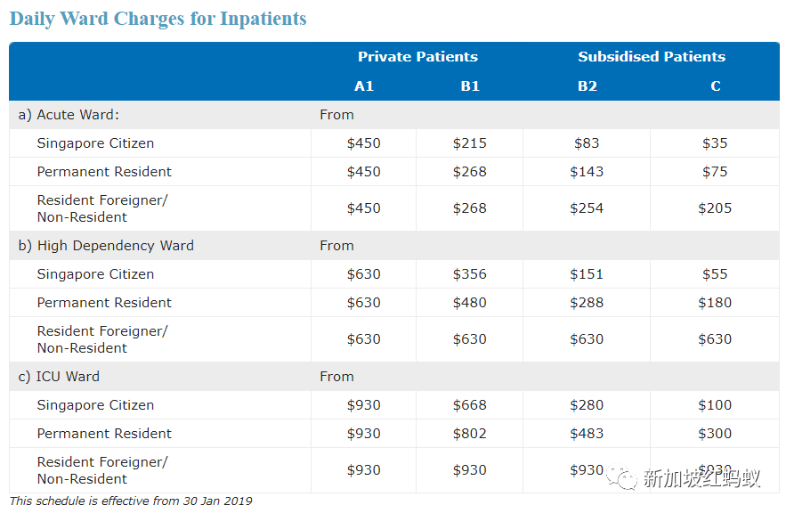Select the Subsidised Patients column header
Image resolution: width=786 pixels, height=513 pixels.
pyautogui.click(x=652, y=57)
